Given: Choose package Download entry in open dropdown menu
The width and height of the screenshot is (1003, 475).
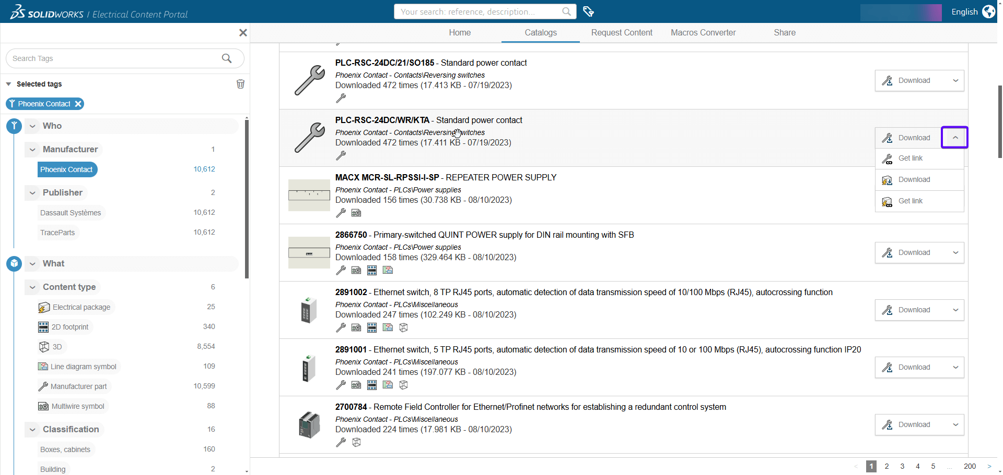Looking at the screenshot, I should pyautogui.click(x=919, y=180).
